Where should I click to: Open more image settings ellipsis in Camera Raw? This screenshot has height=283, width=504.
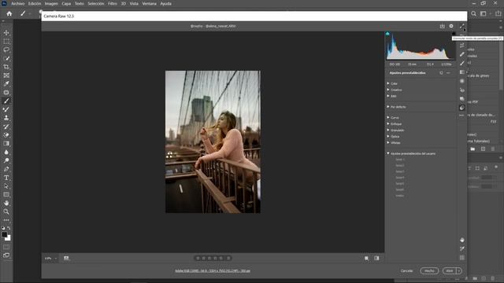[x=462, y=116]
